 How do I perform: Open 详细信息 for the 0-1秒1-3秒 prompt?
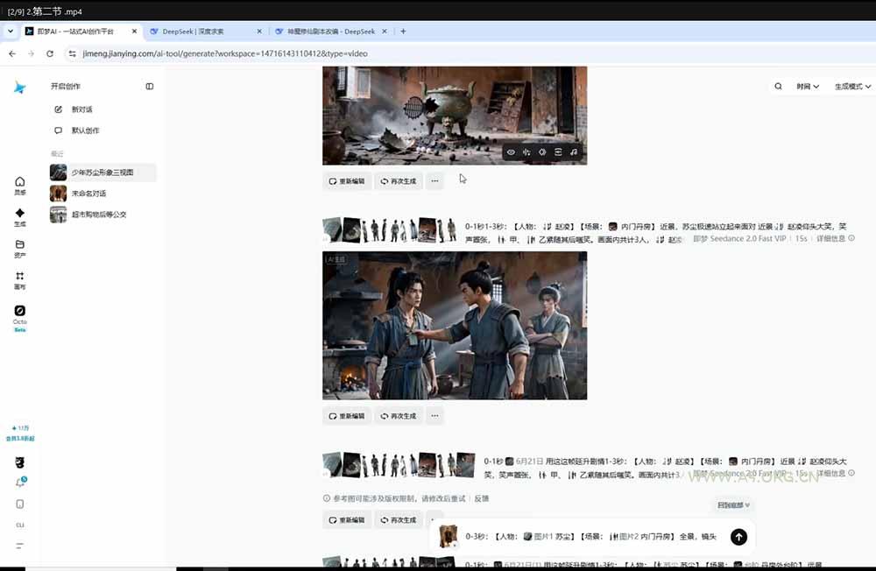coord(835,238)
